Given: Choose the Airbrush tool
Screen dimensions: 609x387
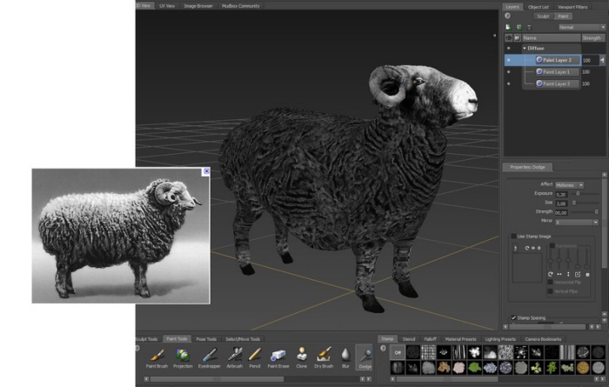Looking at the screenshot, I should 235,357.
